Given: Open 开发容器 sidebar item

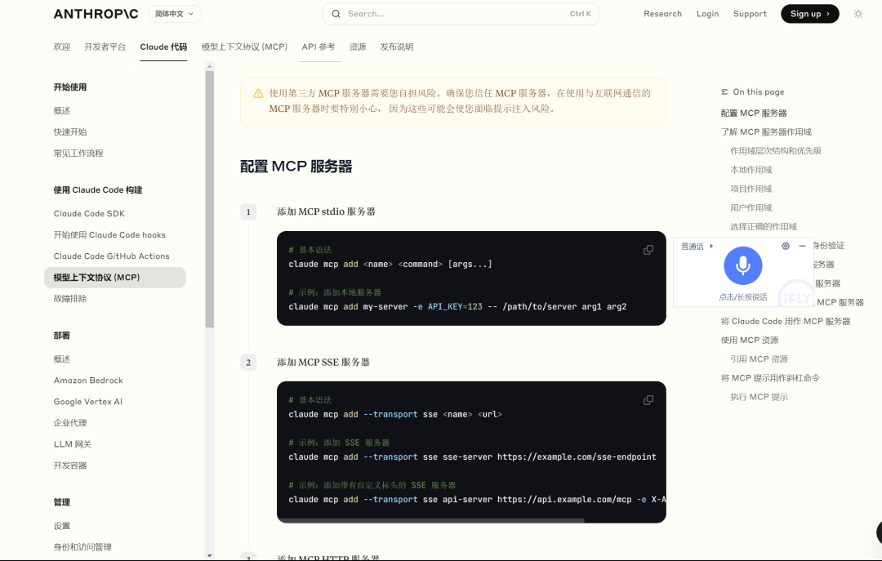Looking at the screenshot, I should pos(70,466).
